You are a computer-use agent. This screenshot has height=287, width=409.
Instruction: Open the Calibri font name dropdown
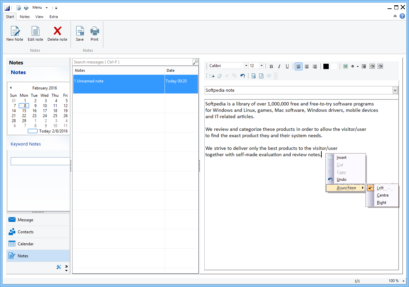coord(246,66)
